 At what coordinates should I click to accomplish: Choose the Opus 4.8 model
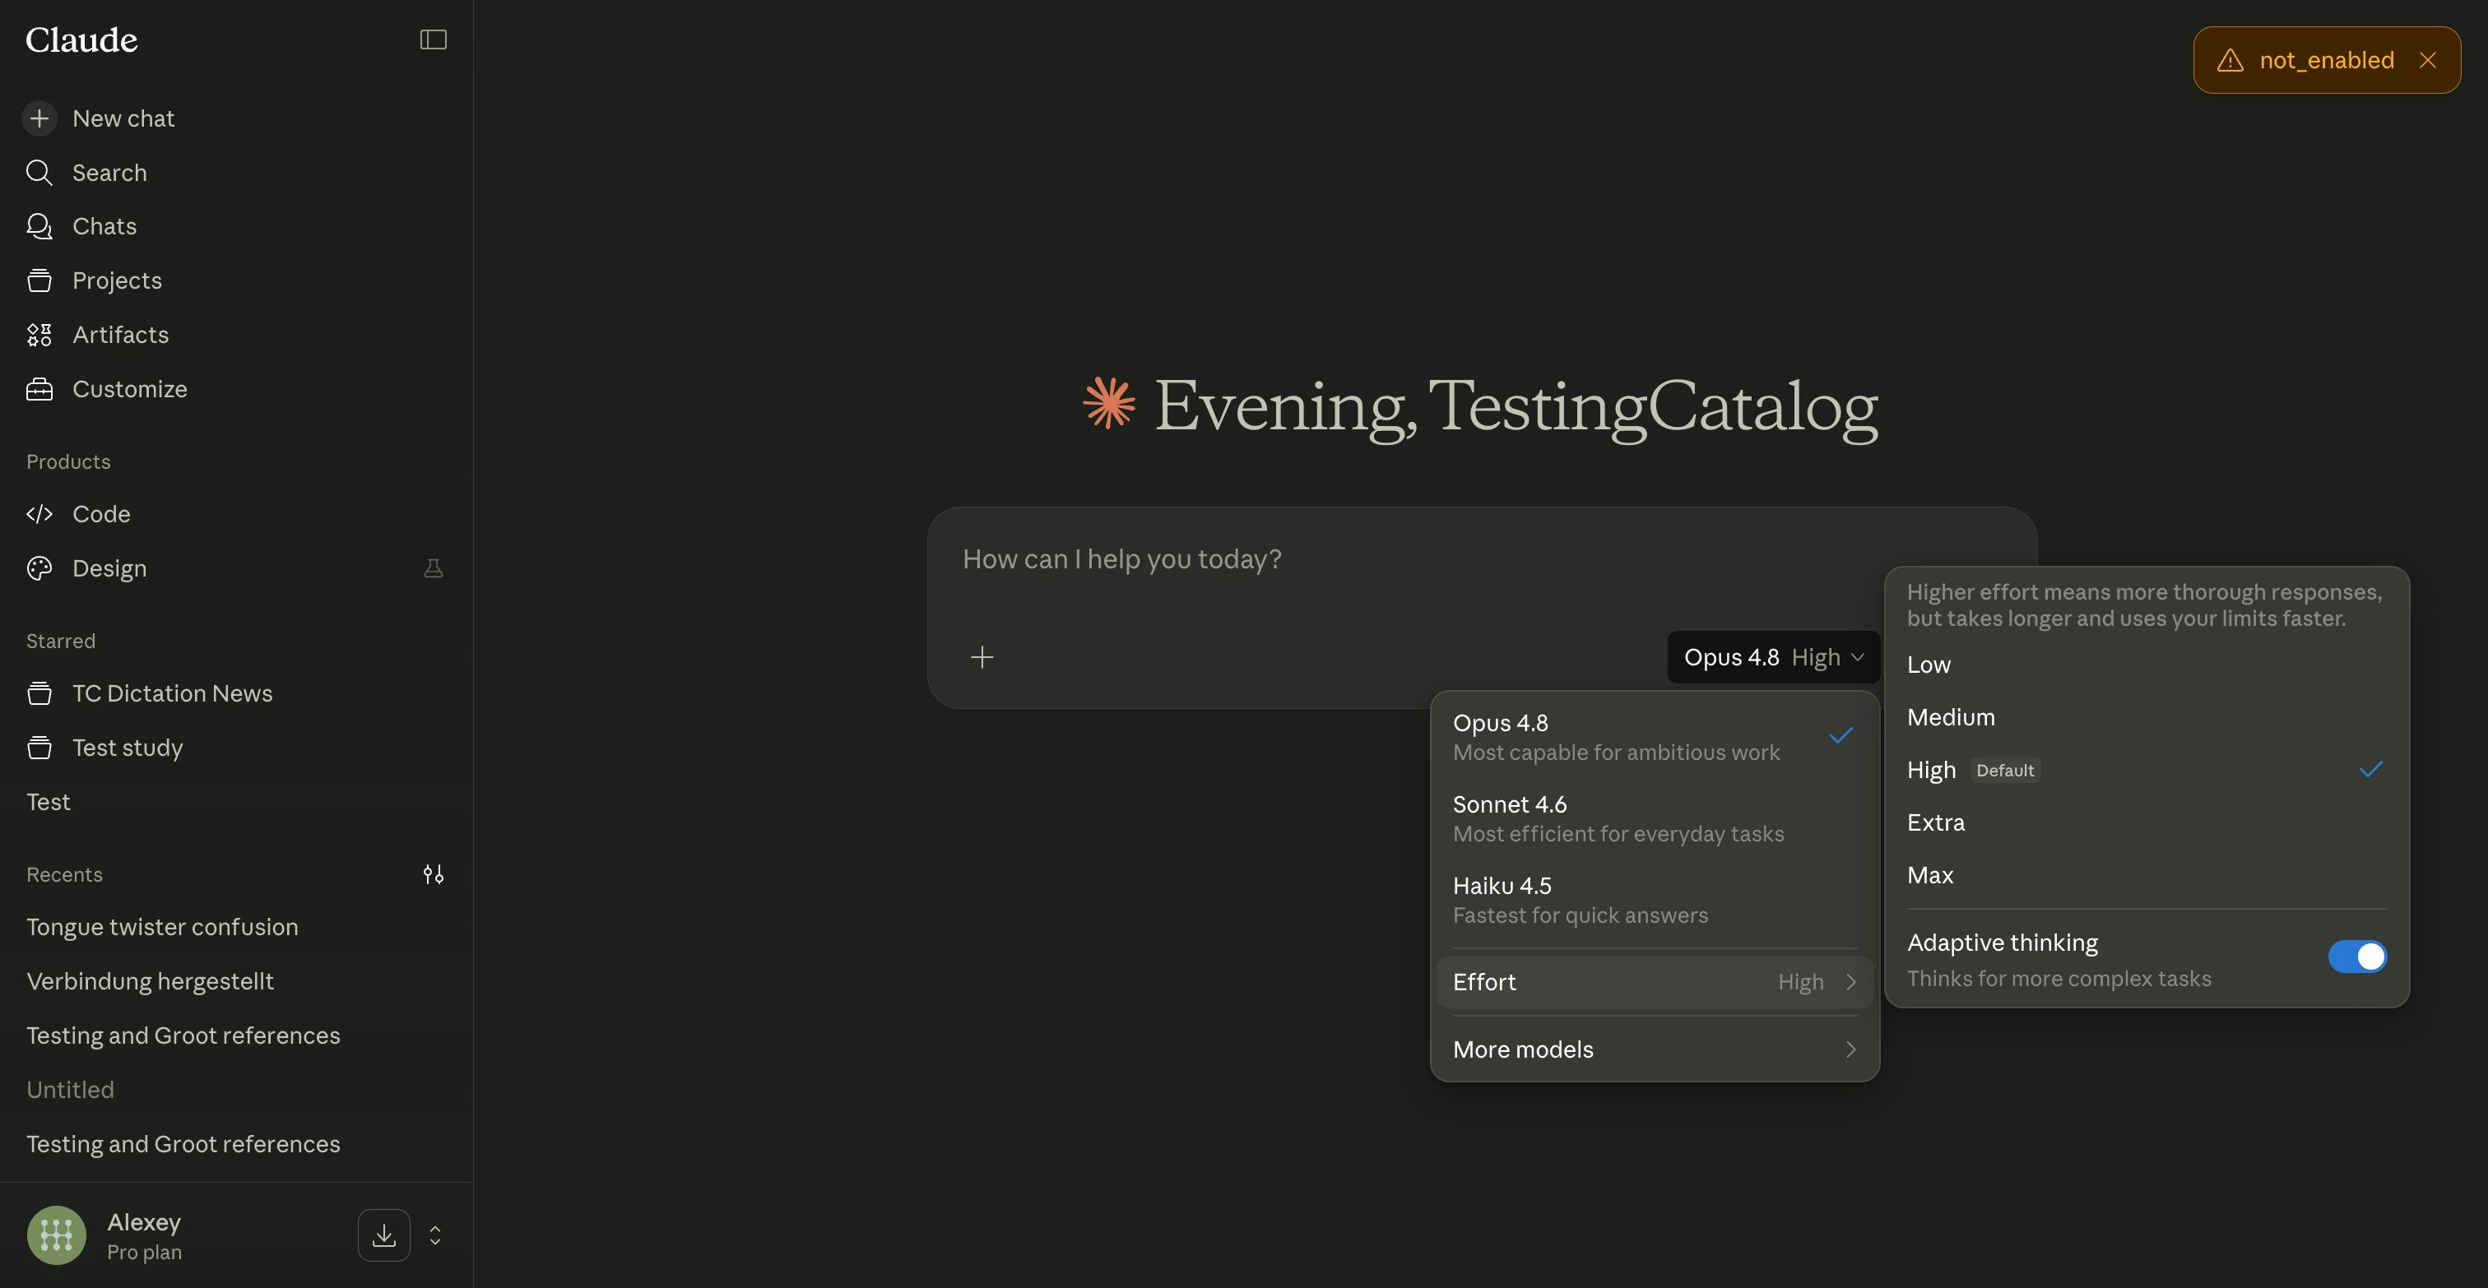1655,737
